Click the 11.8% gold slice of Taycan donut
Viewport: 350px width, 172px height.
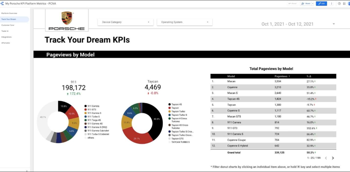click(x=127, y=122)
